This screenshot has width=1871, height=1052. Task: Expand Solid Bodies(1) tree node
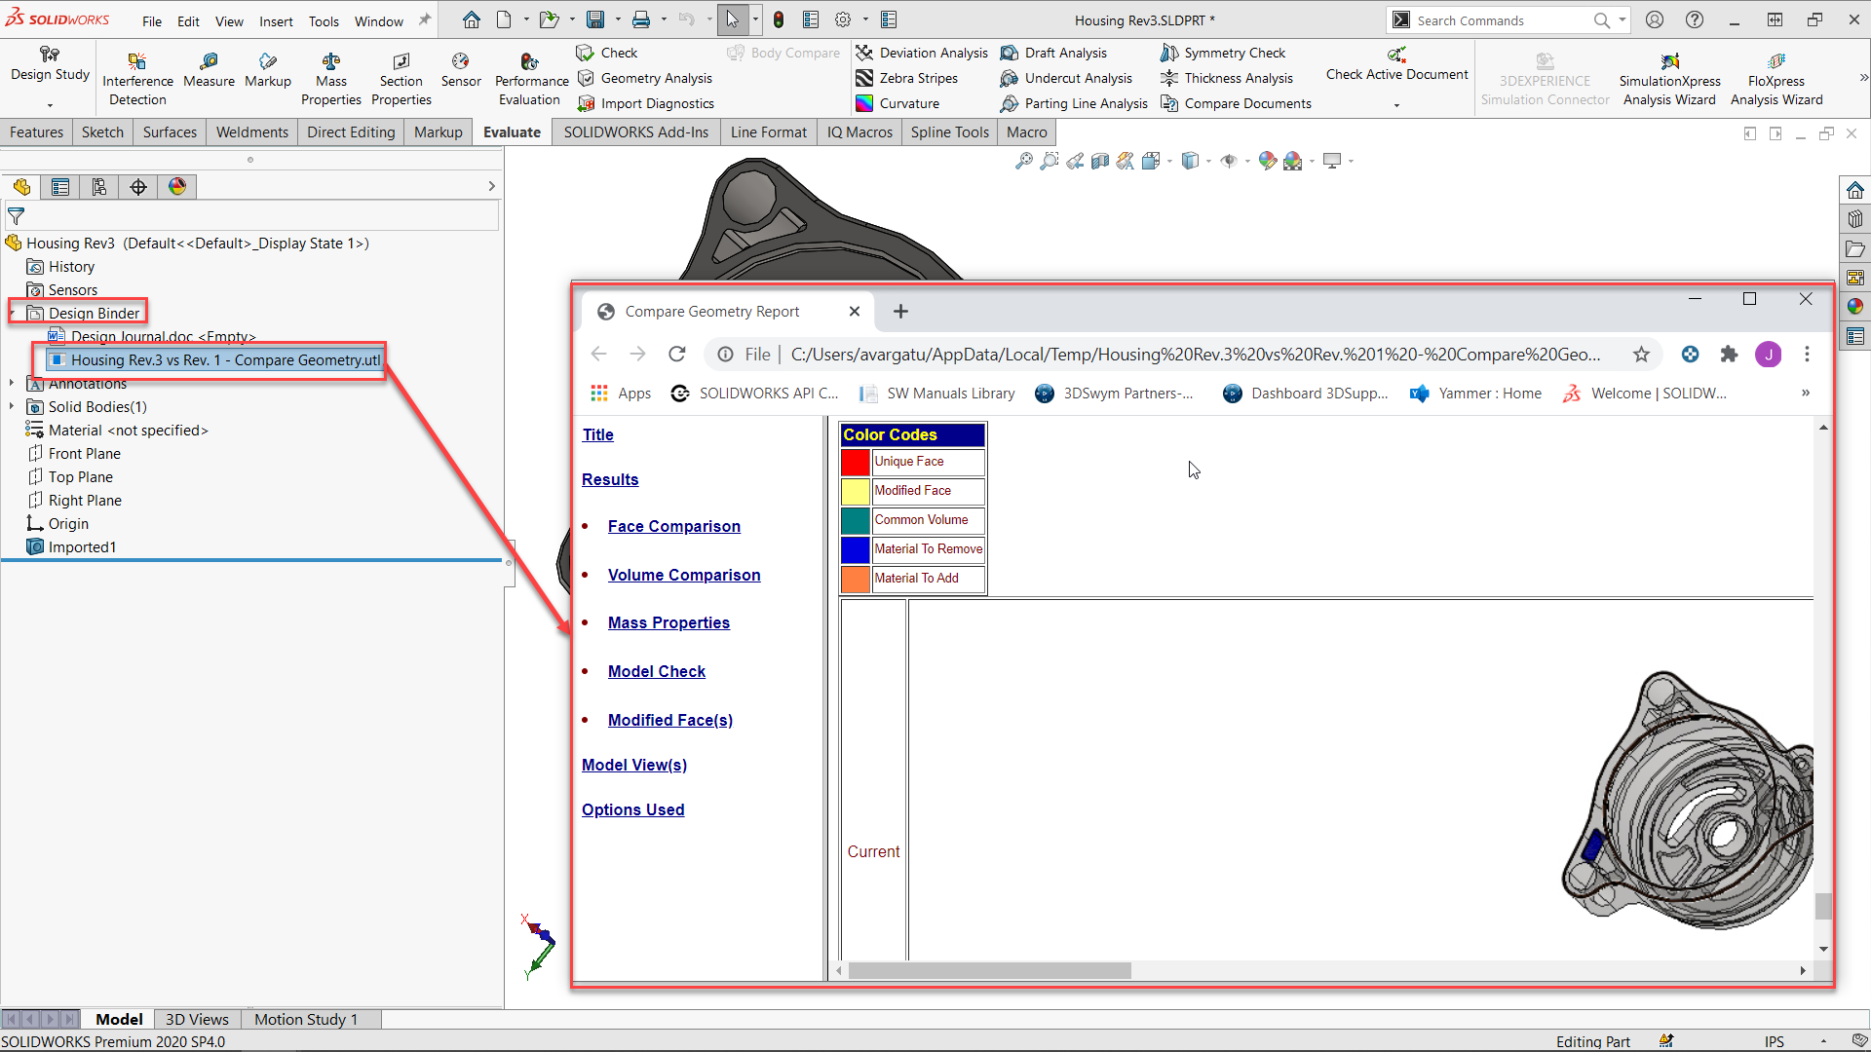point(12,407)
